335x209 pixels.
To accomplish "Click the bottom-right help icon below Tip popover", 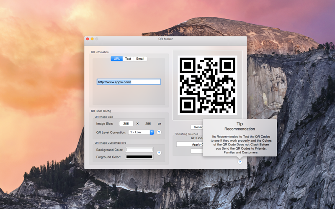I will (240, 162).
